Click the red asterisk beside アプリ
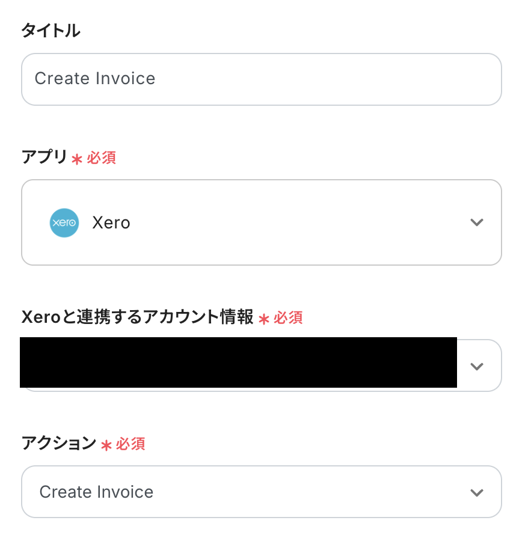531x547 pixels. click(77, 159)
